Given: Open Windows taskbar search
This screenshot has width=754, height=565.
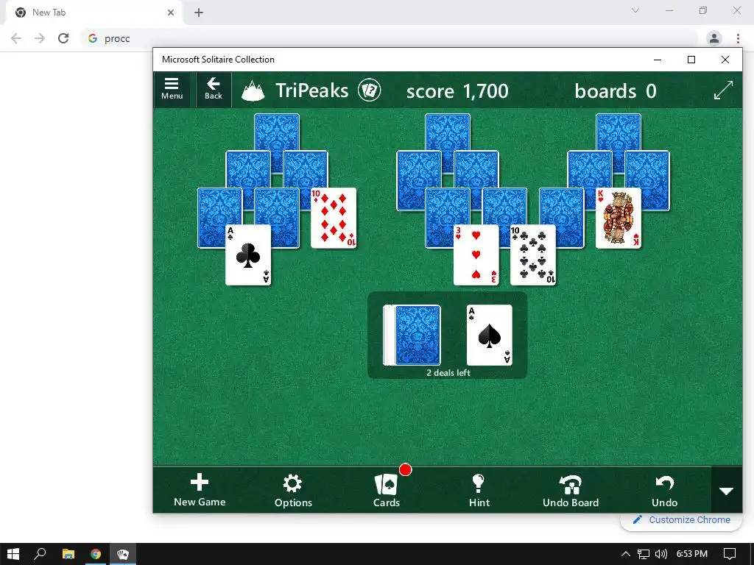Looking at the screenshot, I should 40,554.
